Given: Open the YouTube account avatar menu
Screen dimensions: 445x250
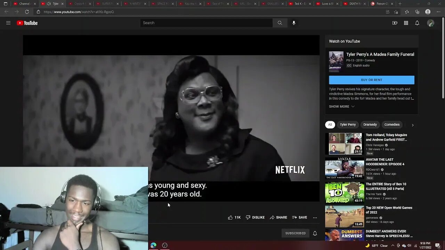Looking at the screenshot, I should (x=431, y=23).
